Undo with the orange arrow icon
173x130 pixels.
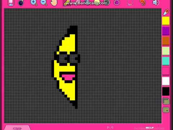[143, 3]
